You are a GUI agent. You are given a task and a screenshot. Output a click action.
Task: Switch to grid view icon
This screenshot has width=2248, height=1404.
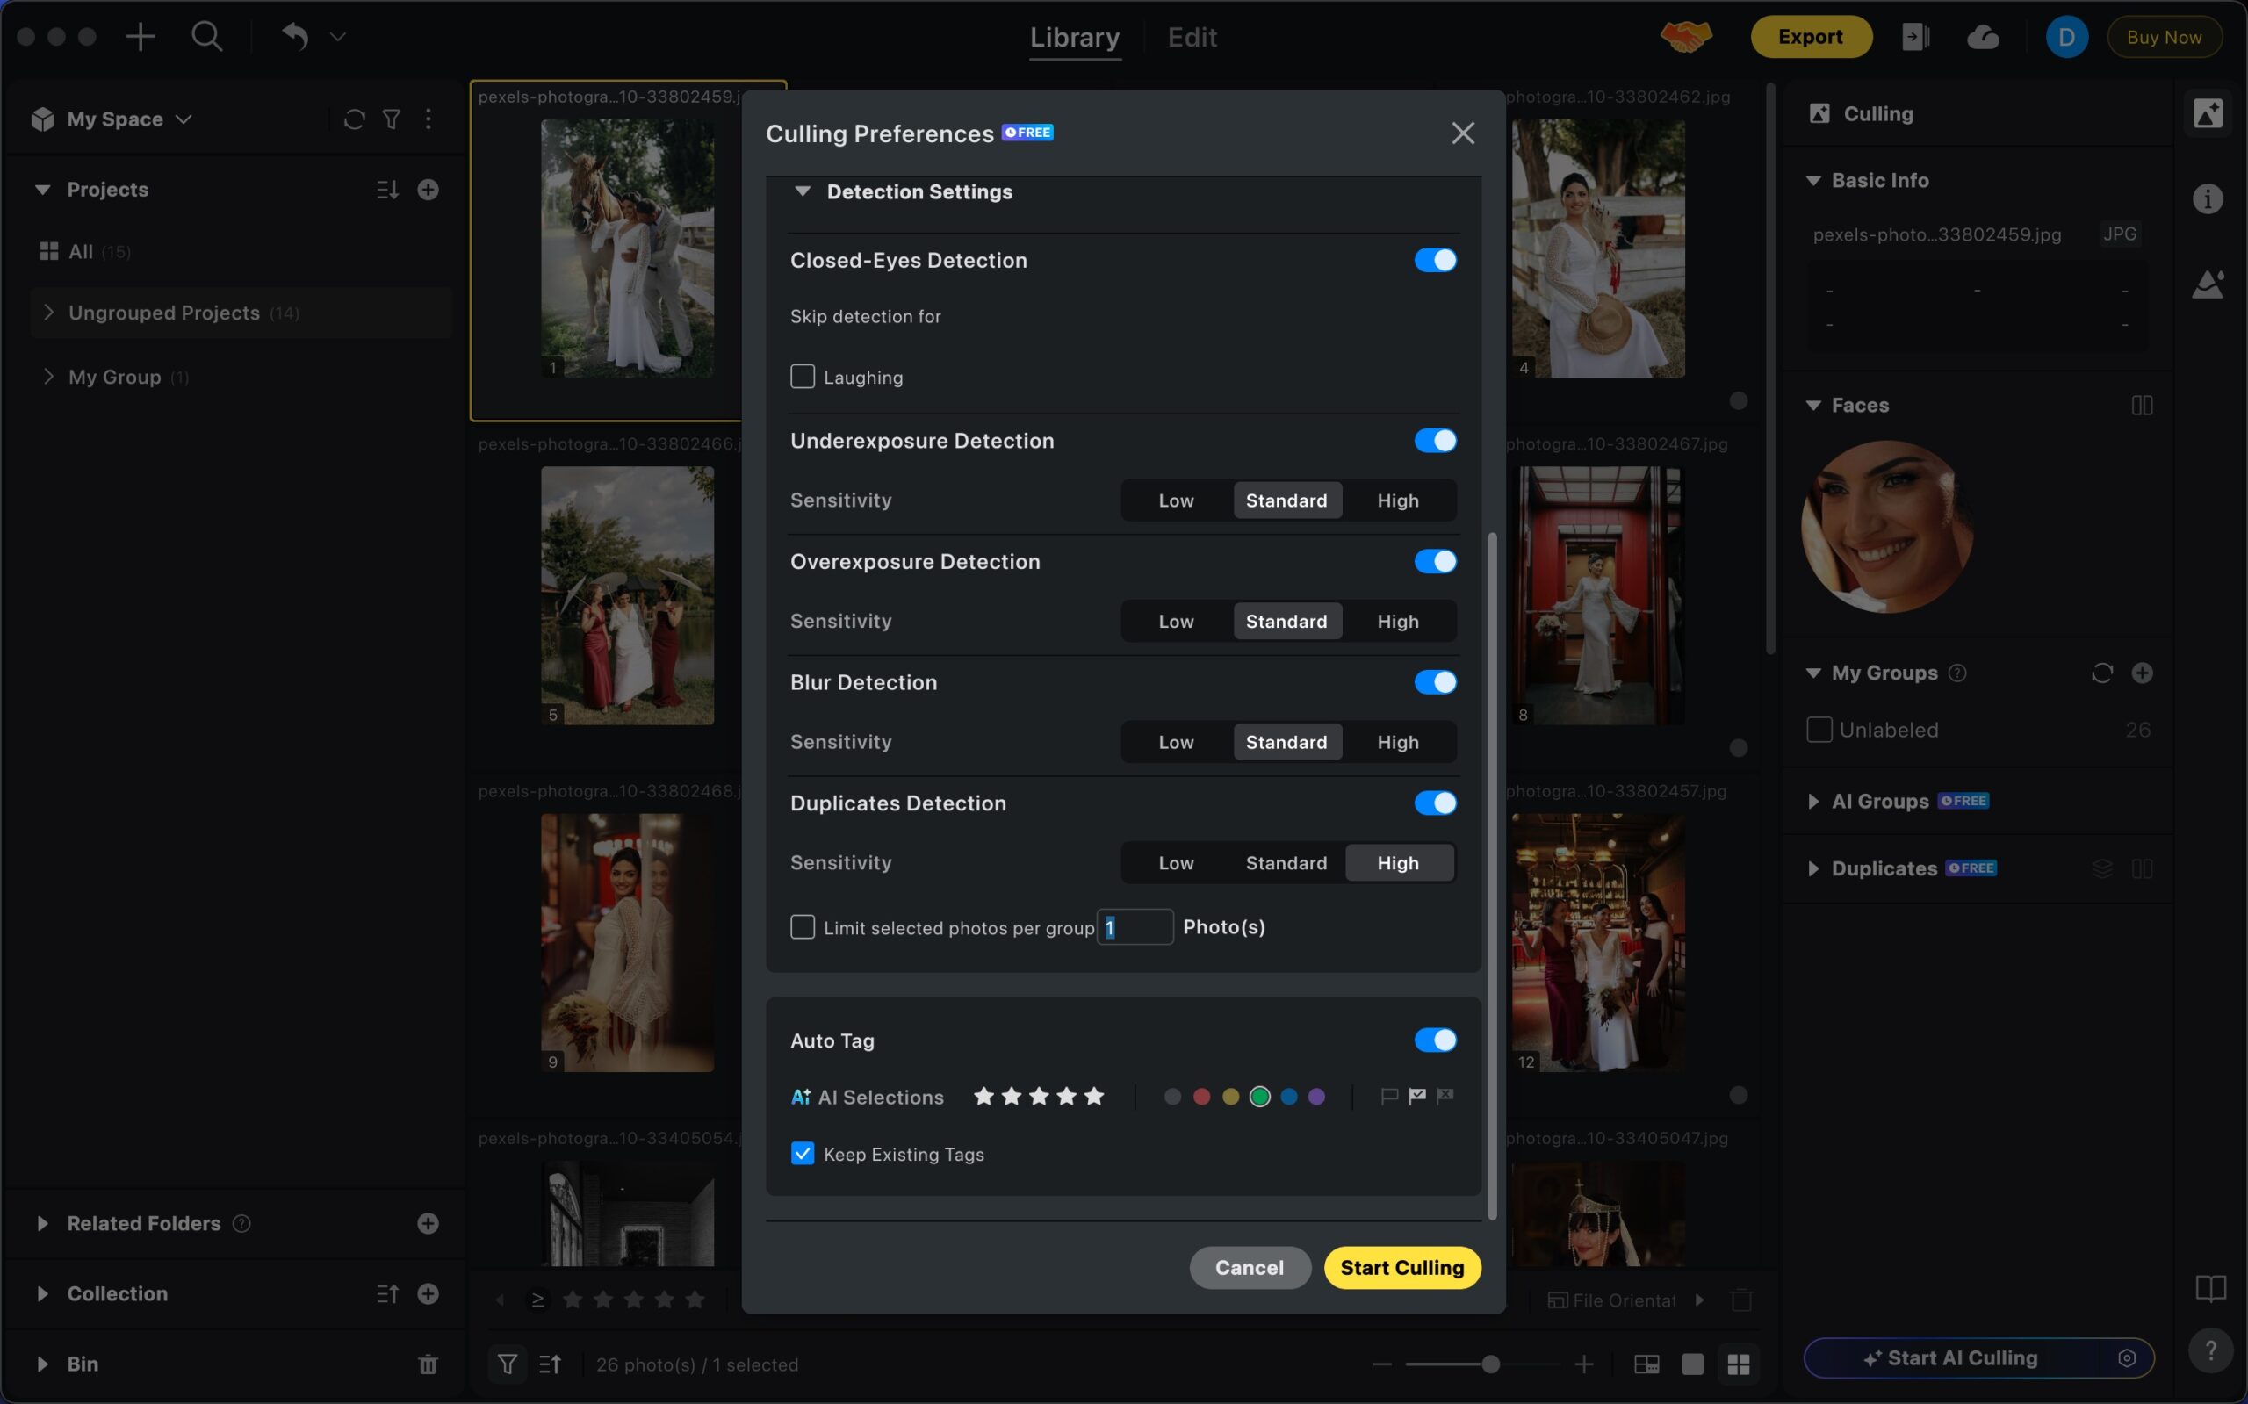[1738, 1364]
